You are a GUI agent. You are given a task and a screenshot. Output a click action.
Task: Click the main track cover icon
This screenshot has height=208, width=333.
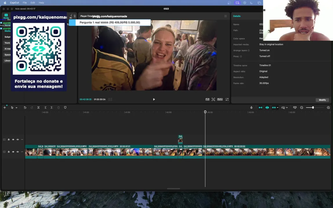[4, 152]
